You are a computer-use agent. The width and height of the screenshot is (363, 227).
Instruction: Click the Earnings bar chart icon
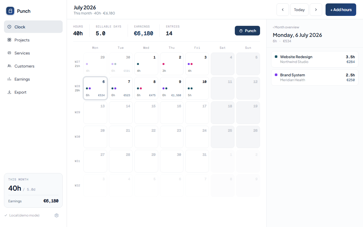(x=9, y=79)
